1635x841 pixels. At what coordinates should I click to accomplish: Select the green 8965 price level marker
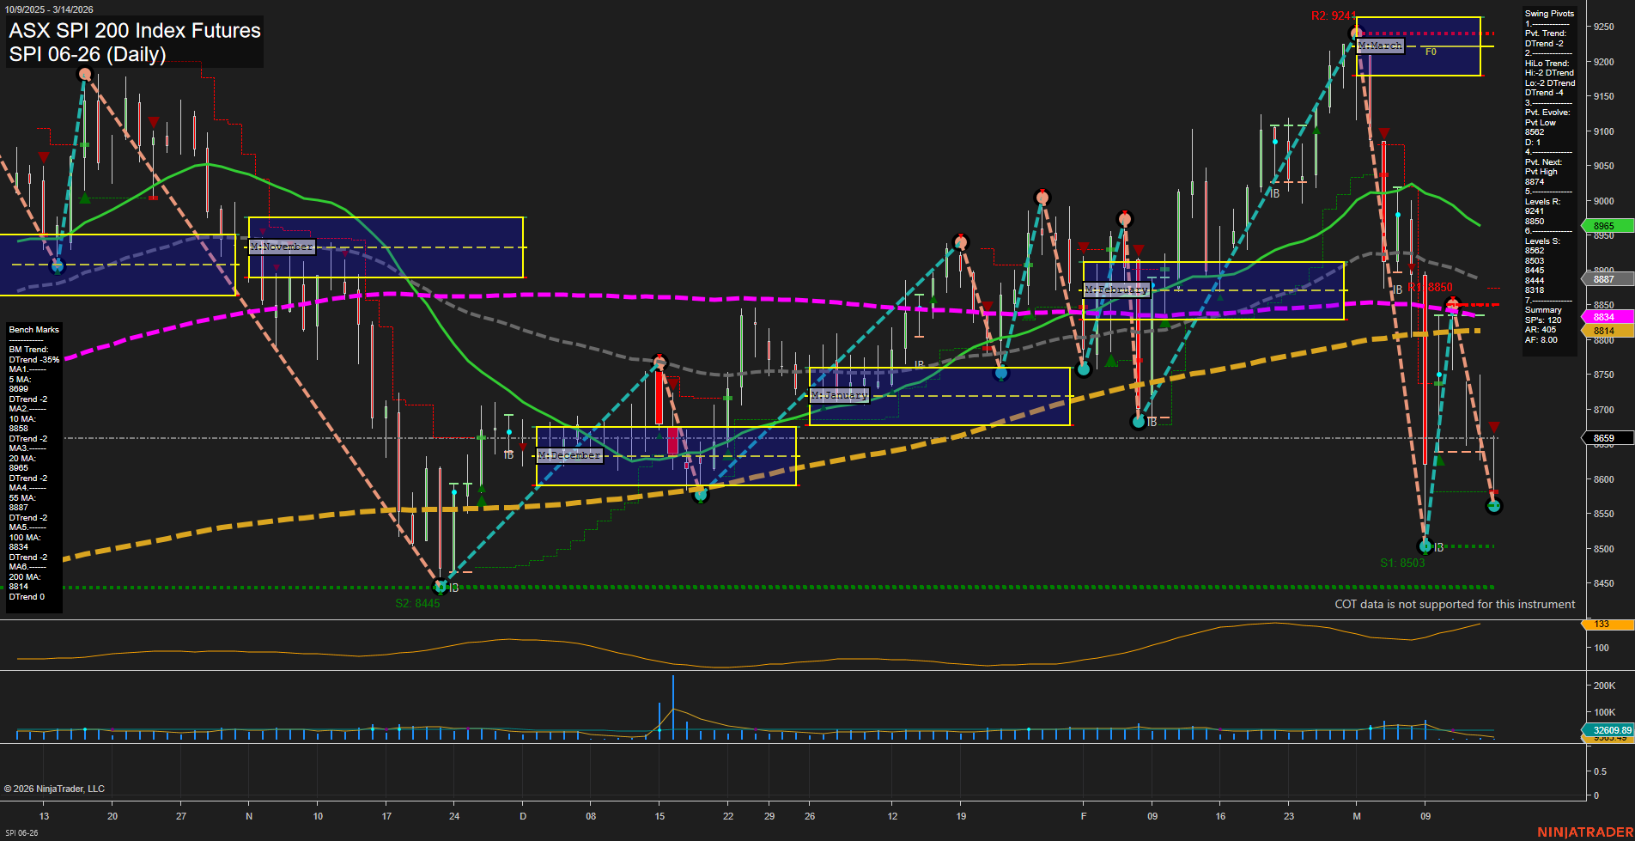pos(1602,226)
